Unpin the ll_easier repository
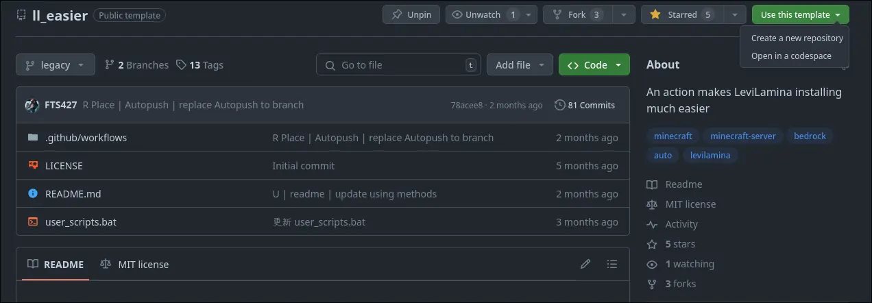 [411, 14]
